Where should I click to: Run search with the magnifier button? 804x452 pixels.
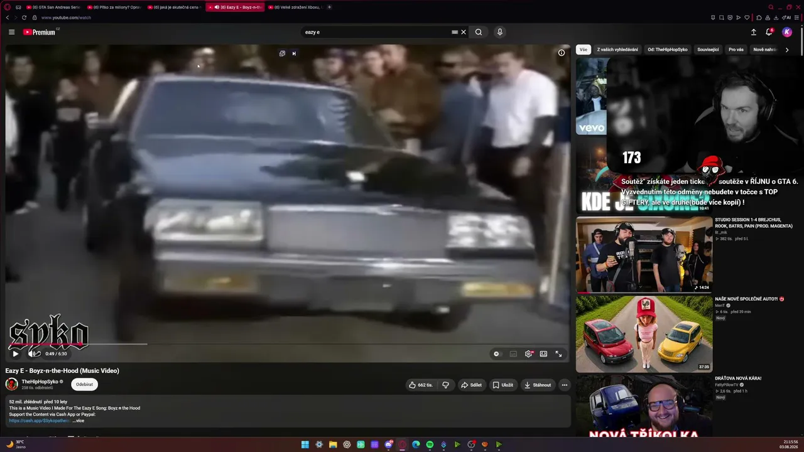[479, 32]
